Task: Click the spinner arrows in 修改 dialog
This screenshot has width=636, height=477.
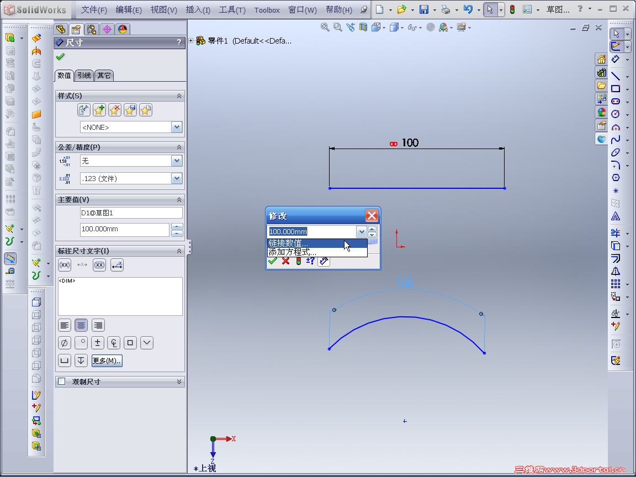Action: pos(372,232)
